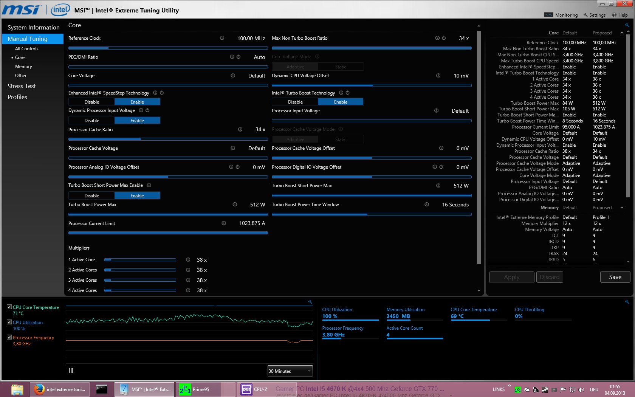Open Help from the top bar
The height and width of the screenshot is (397, 635).
coord(620,15)
